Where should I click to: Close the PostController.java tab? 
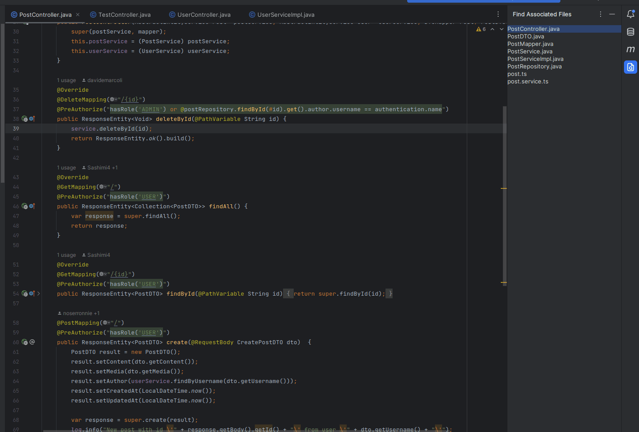pos(78,15)
